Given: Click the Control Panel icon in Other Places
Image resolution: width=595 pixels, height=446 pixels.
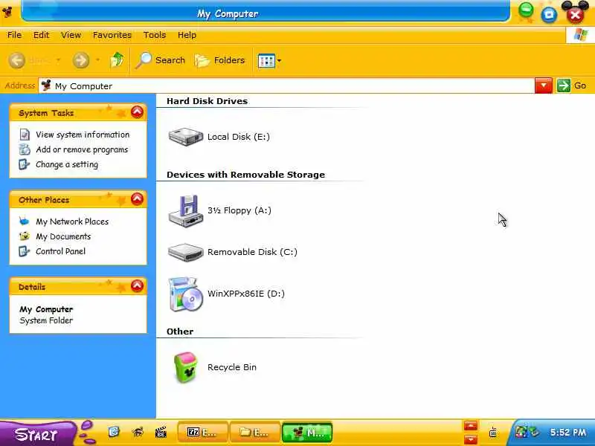Looking at the screenshot, I should tap(25, 251).
